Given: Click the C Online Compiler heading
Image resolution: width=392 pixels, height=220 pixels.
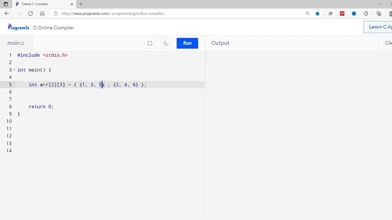Looking at the screenshot, I should (x=53, y=28).
